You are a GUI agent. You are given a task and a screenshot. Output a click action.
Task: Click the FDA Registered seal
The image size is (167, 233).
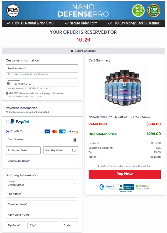13,11
